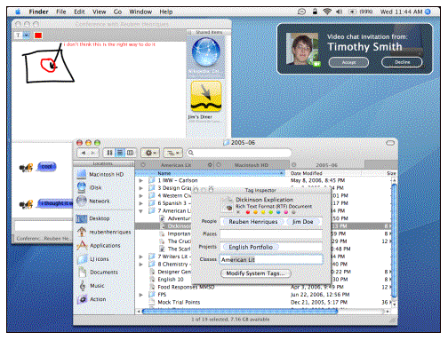
Task: Click the volume icon in menu bar
Action: click(x=339, y=12)
